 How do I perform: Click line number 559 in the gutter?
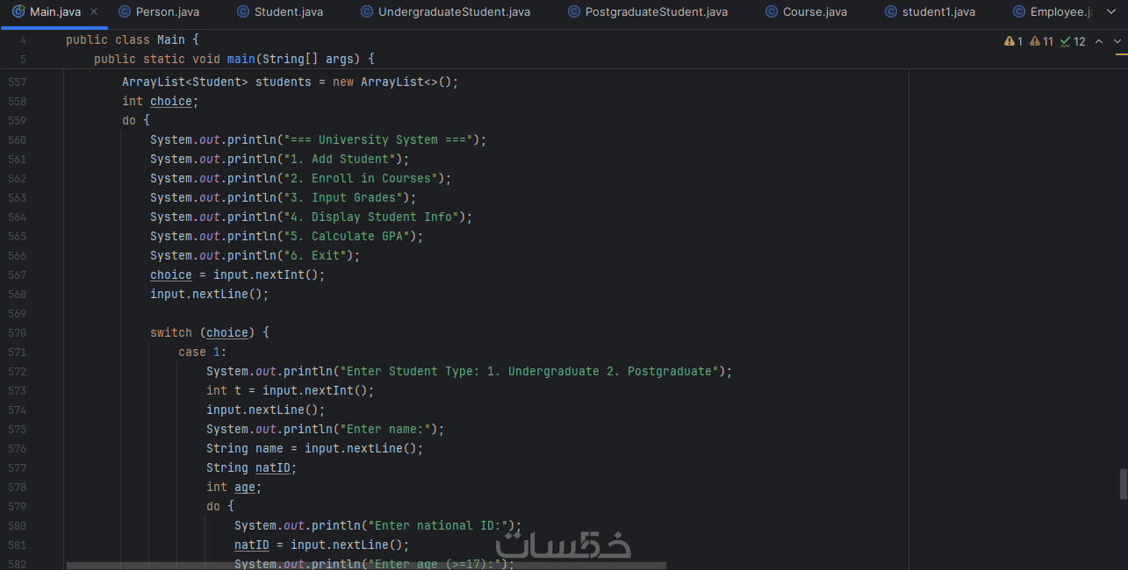[x=17, y=120]
